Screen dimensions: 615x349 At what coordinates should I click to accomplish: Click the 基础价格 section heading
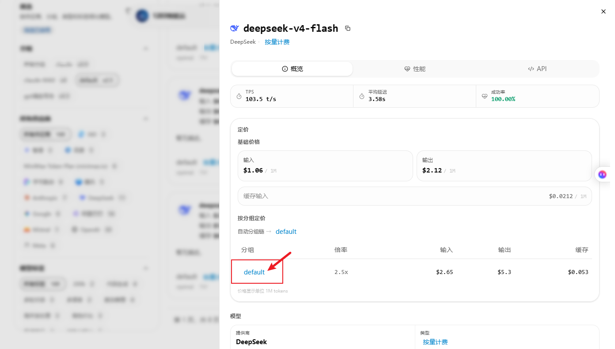[x=249, y=142]
